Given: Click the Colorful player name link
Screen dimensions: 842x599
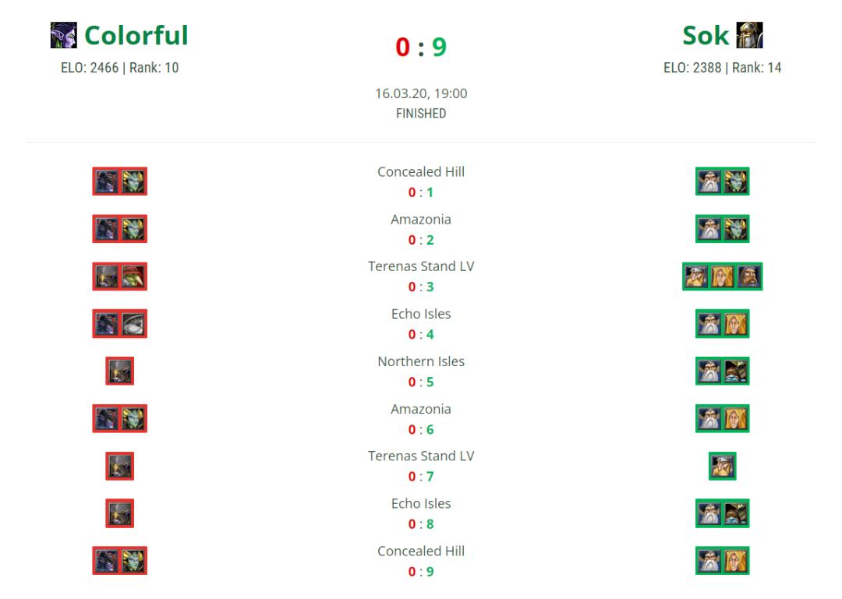Looking at the screenshot, I should 136,35.
